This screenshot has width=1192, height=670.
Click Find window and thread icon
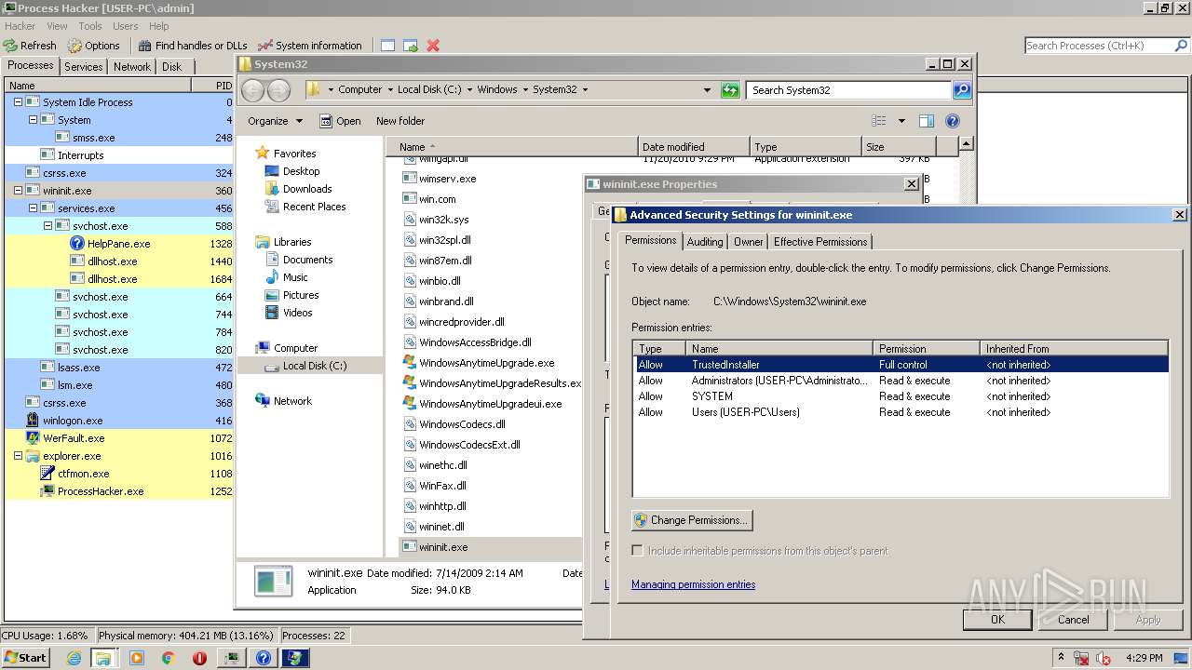coord(410,45)
